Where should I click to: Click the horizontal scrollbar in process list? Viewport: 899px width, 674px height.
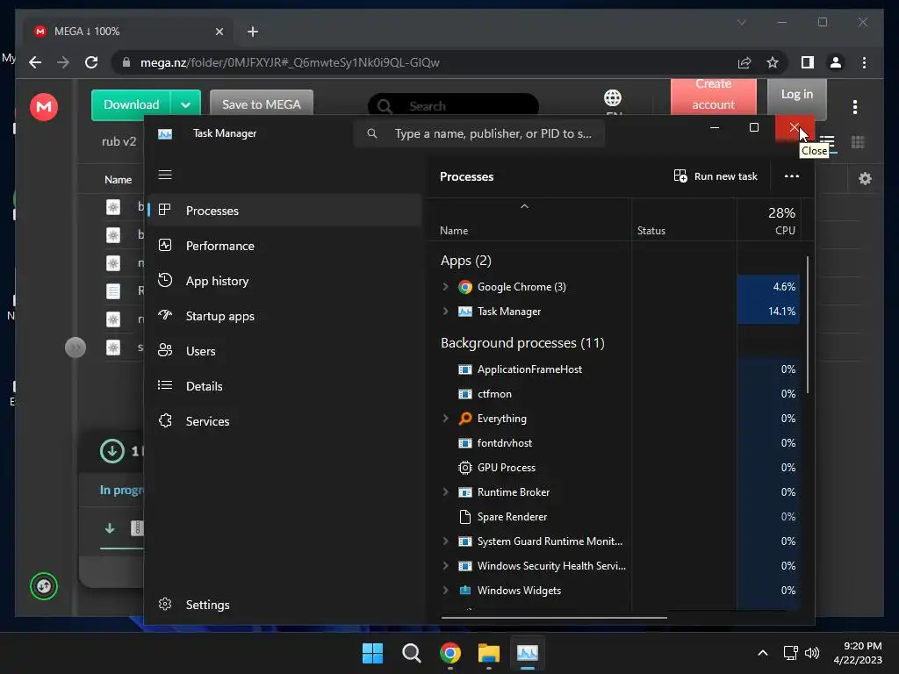click(554, 618)
